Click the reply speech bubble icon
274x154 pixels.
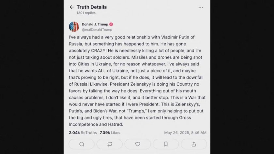(x=82, y=144)
